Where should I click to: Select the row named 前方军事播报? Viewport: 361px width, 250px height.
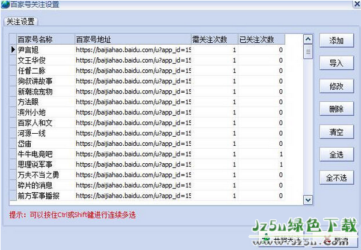tap(147, 196)
